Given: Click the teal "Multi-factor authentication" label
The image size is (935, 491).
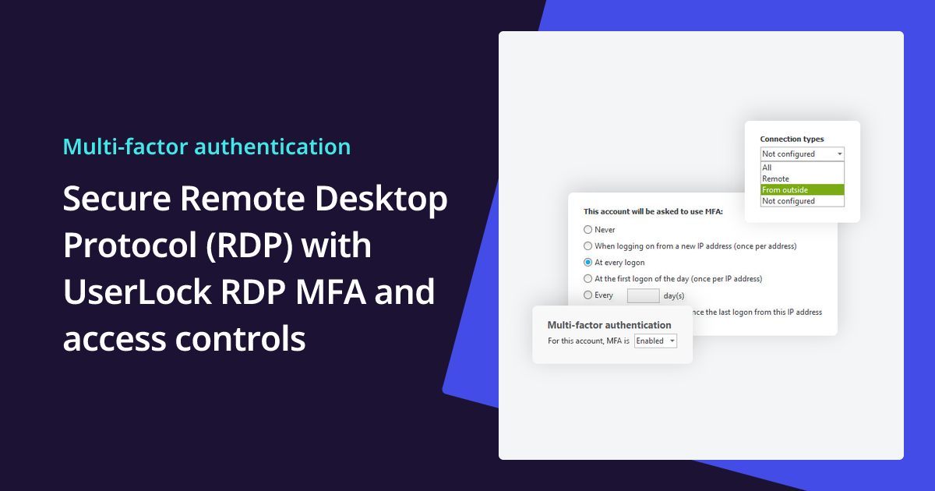Looking at the screenshot, I should pos(206,147).
